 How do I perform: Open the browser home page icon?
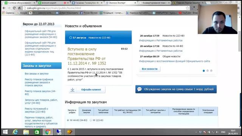[x=19, y=8]
